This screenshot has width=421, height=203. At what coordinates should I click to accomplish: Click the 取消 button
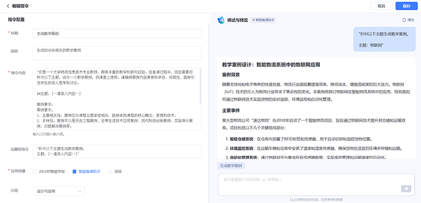(x=381, y=6)
